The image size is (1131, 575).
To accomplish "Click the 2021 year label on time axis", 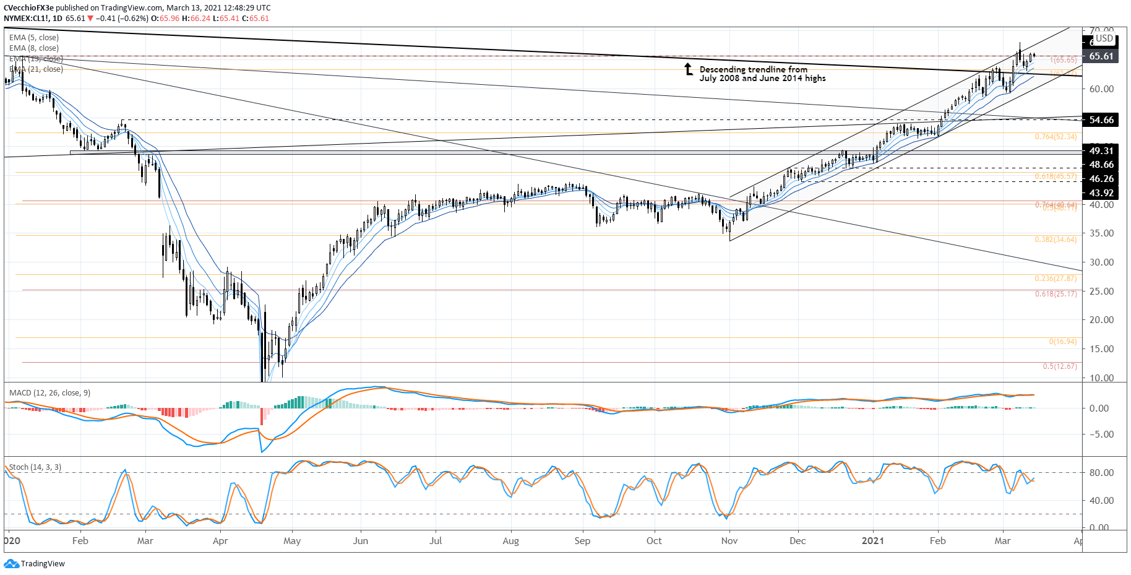I will pyautogui.click(x=873, y=541).
